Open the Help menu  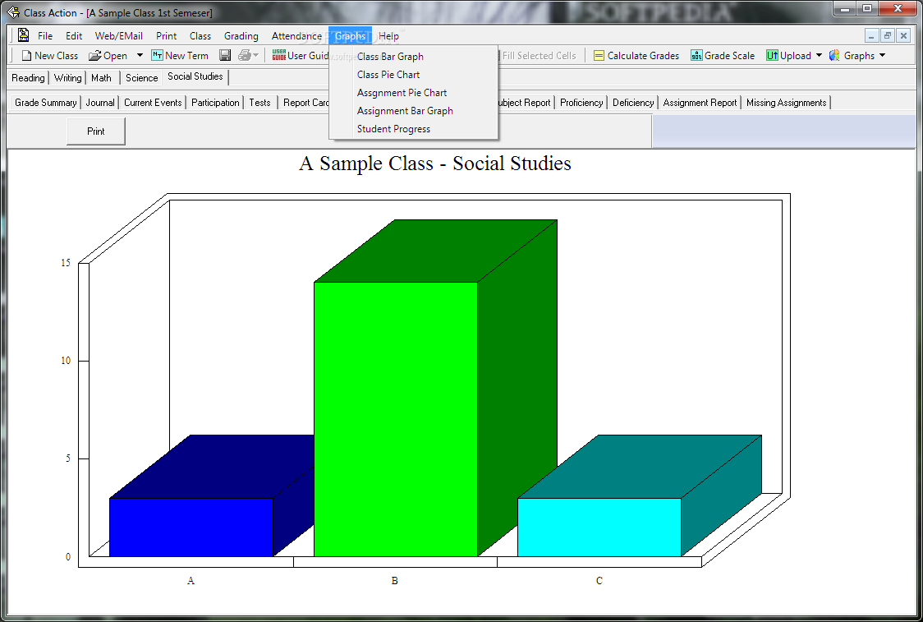tap(388, 36)
